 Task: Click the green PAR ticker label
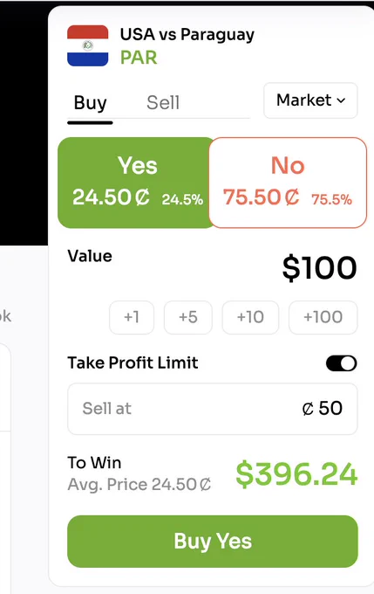pos(139,58)
